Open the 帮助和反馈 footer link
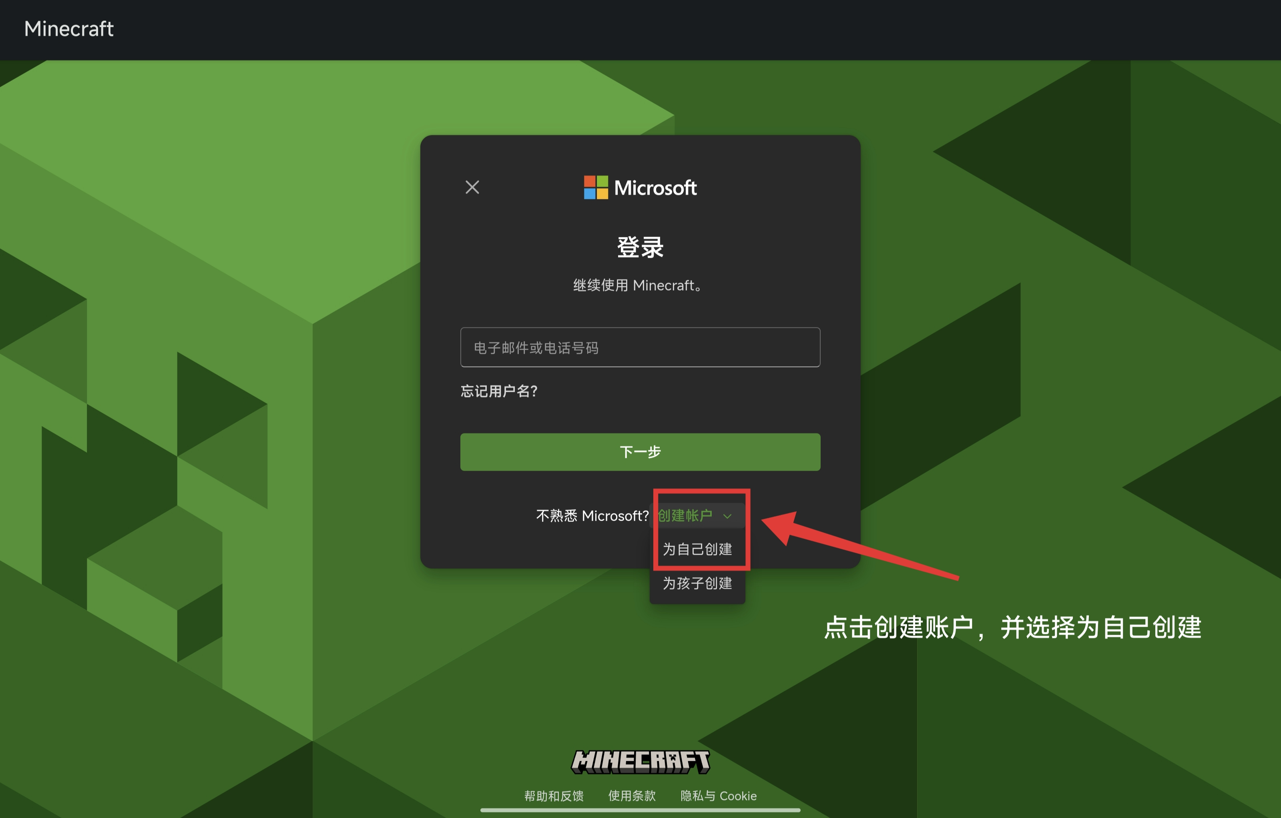The image size is (1281, 818). (x=554, y=796)
